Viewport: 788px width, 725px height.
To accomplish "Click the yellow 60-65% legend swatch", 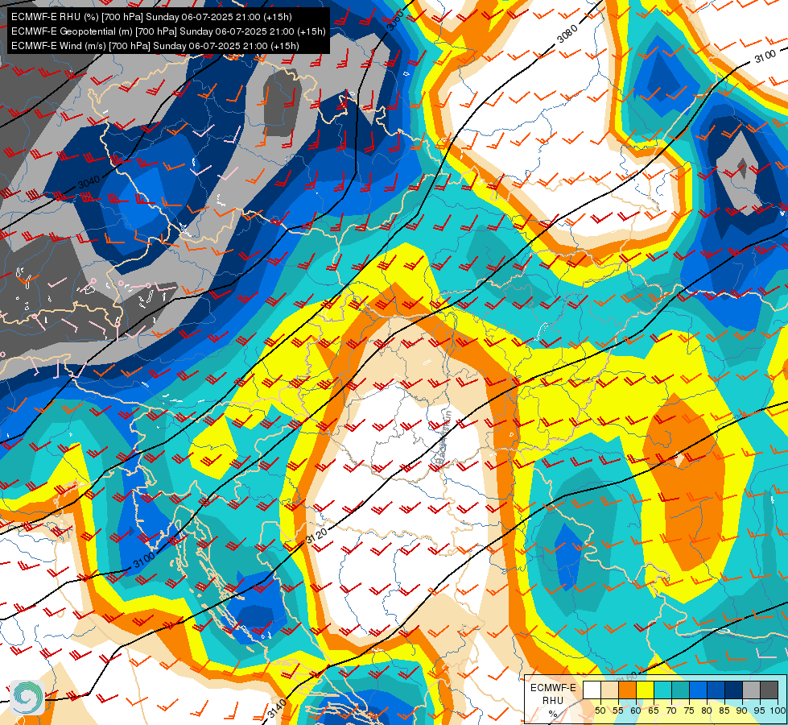I will 645,690.
